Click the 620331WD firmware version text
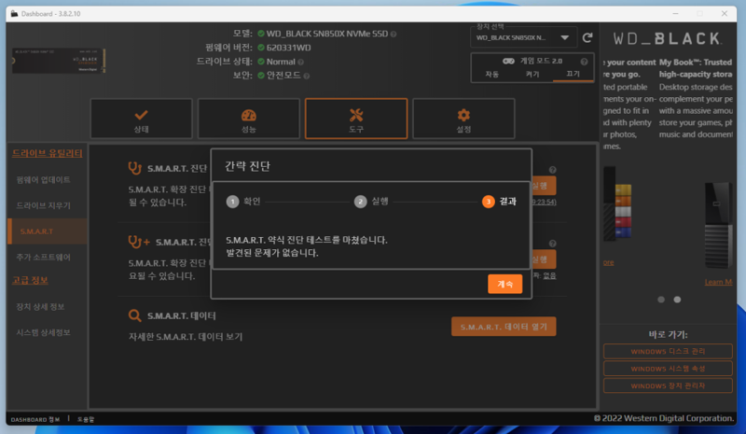Image resolution: width=746 pixels, height=434 pixels. pyautogui.click(x=288, y=48)
